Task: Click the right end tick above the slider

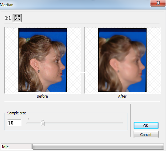Action: [121, 119]
